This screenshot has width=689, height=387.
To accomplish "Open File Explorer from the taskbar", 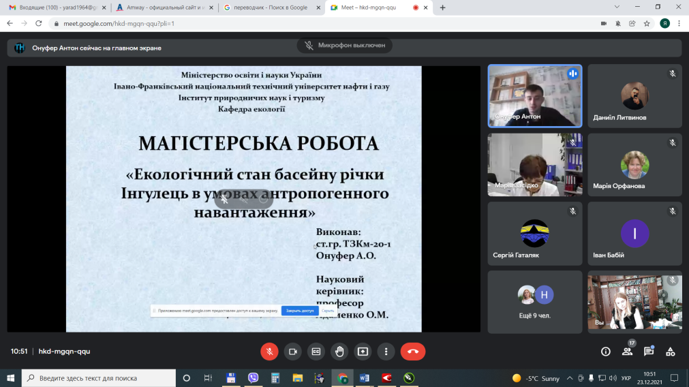I will pyautogui.click(x=298, y=377).
